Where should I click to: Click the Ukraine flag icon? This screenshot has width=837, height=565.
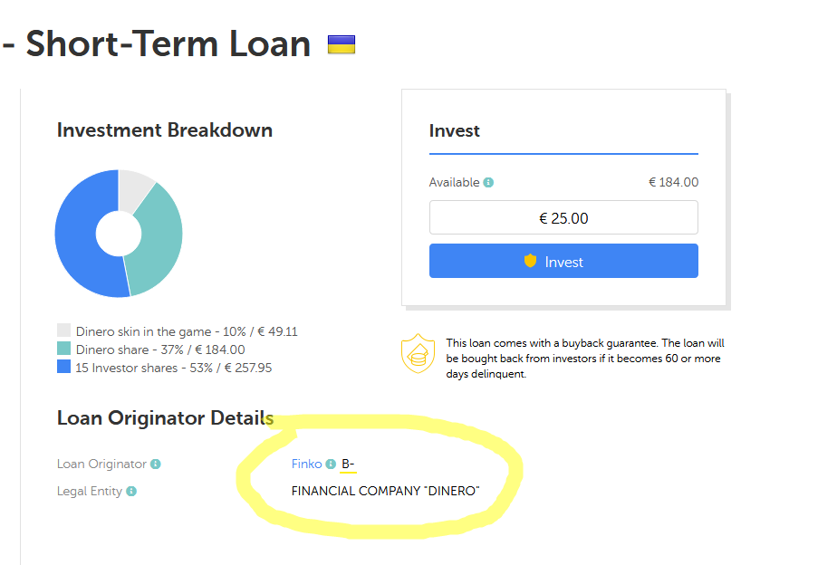coord(341,44)
